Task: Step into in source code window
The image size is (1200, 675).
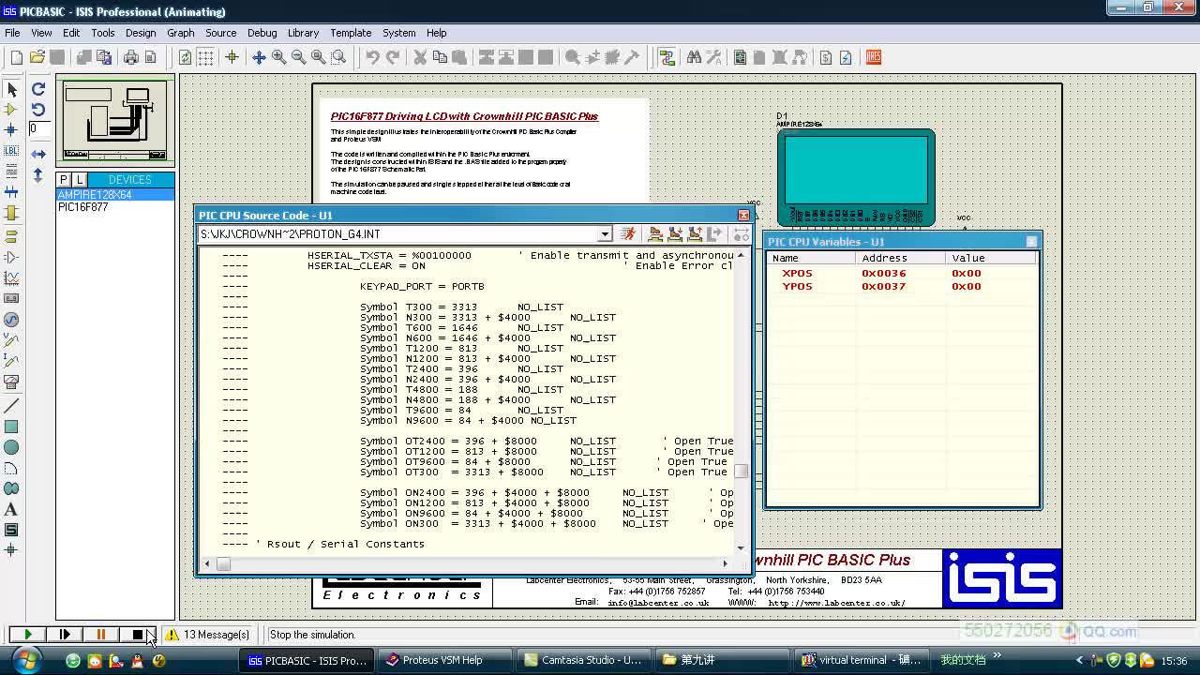Action: click(675, 234)
